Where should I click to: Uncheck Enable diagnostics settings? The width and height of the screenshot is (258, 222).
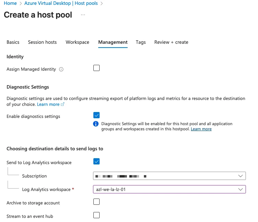(96, 115)
